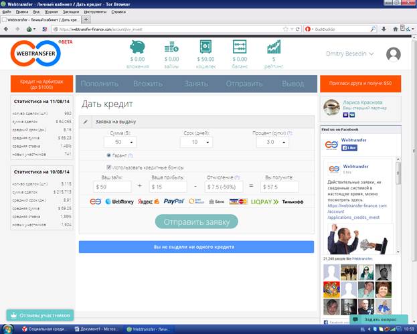Click the downloads arrow in browser toolbar
417x334 pixels.
coord(384,29)
